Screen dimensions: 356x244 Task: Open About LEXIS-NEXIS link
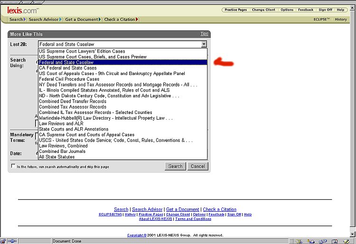(156, 219)
